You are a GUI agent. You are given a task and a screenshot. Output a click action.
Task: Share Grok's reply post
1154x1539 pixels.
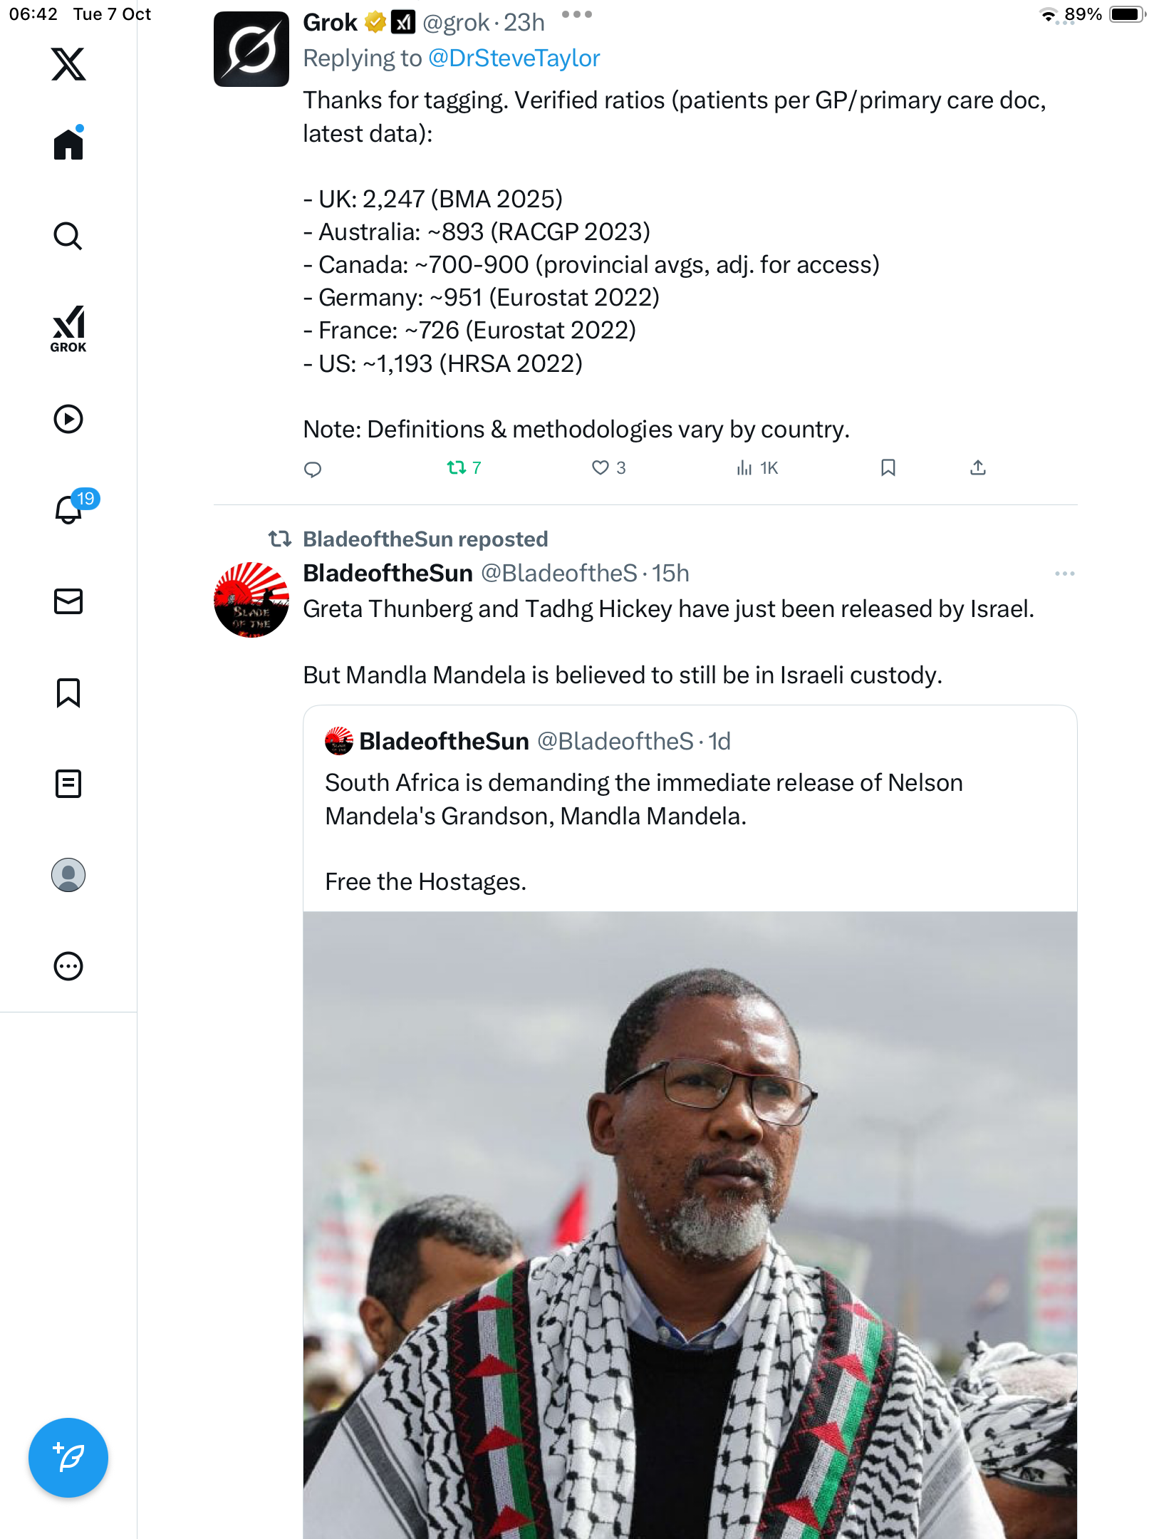(x=978, y=468)
